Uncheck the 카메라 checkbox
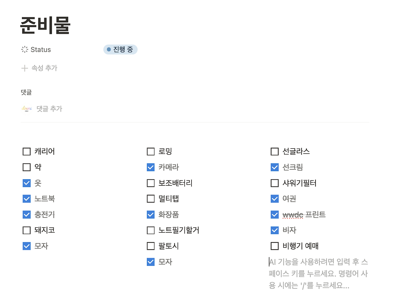The image size is (396, 308). pyautogui.click(x=150, y=167)
